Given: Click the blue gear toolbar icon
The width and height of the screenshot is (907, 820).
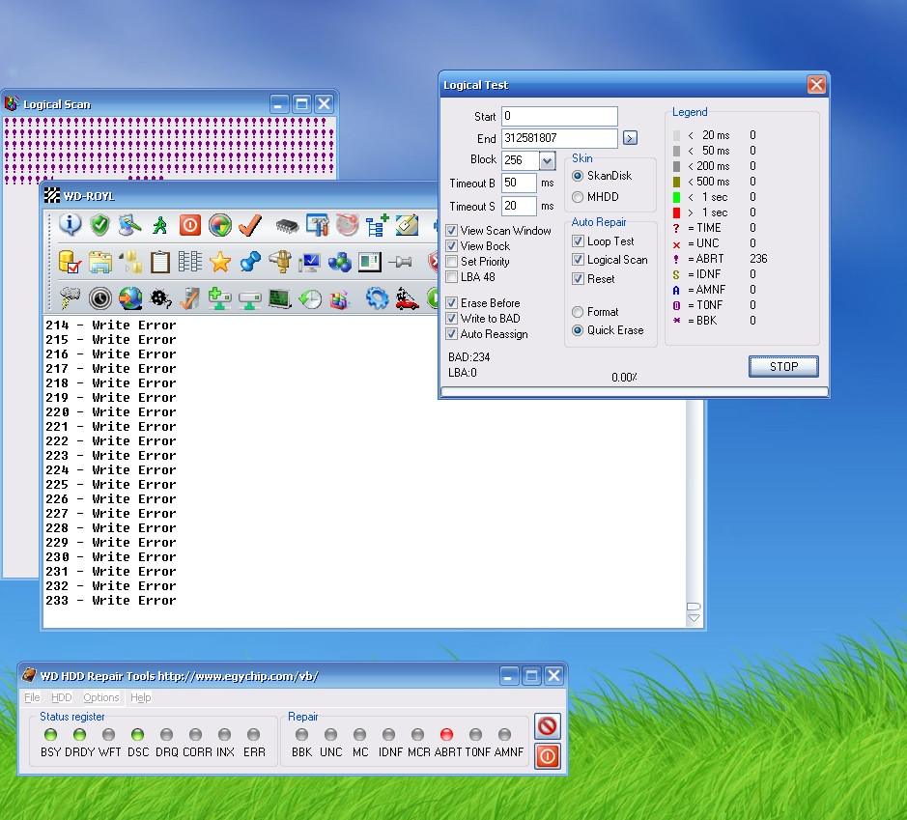Looking at the screenshot, I should pos(377,298).
